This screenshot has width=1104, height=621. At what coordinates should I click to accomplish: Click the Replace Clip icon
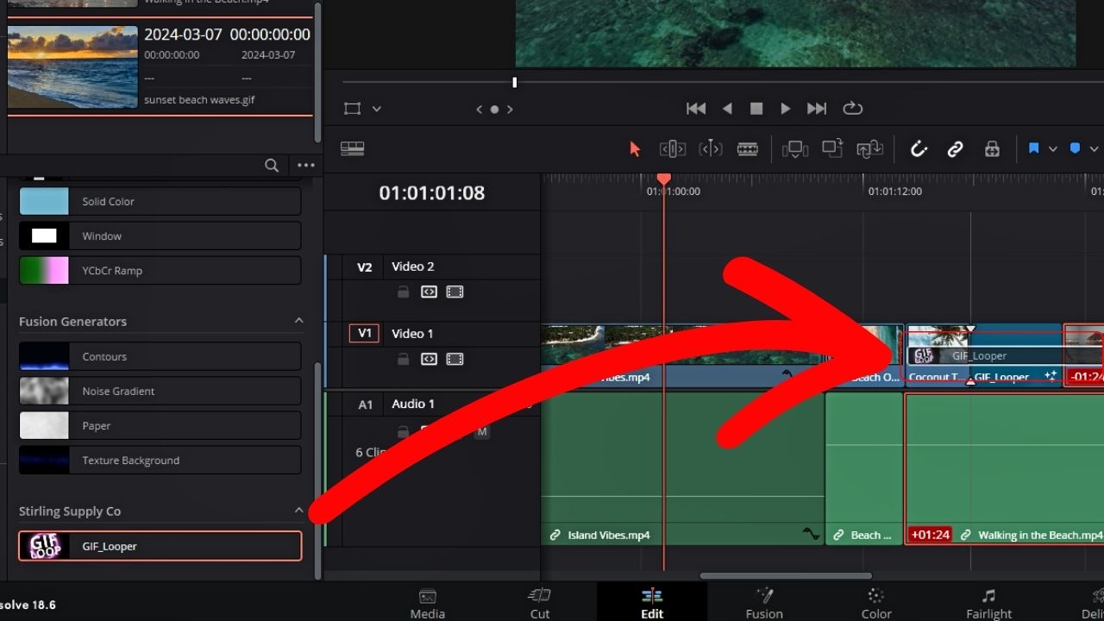coord(869,148)
